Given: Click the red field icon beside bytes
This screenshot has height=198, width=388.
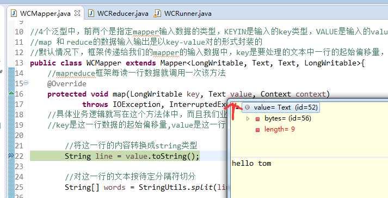Looking at the screenshot, I should click(257, 119).
